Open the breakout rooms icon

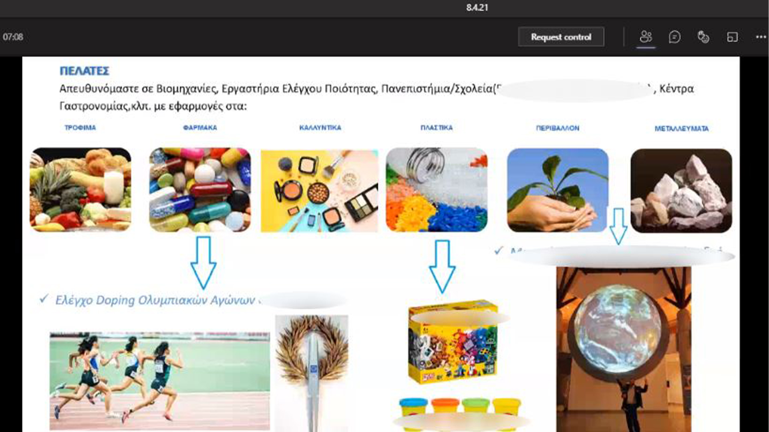(732, 37)
